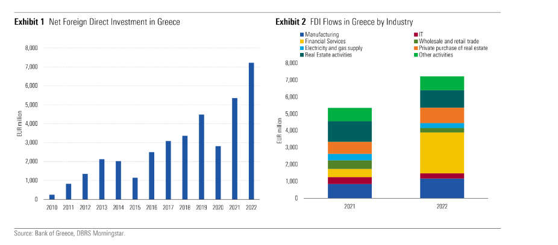The image size is (558, 245).
Task: Click the 2022 bar in Exhibit 1
Action: tap(251, 131)
